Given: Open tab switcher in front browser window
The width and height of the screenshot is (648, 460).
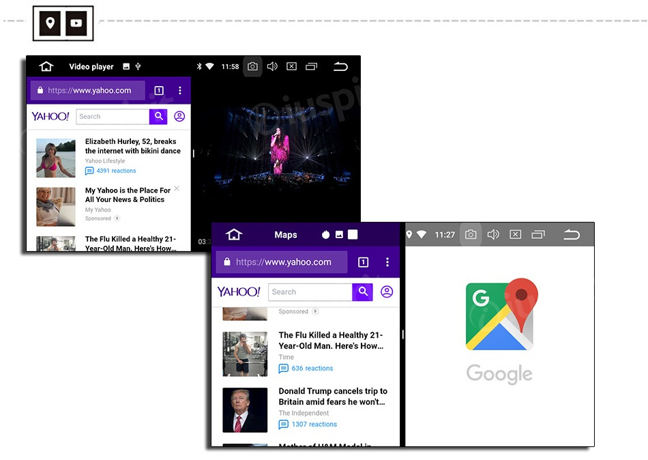Looking at the screenshot, I should pyautogui.click(x=363, y=262).
